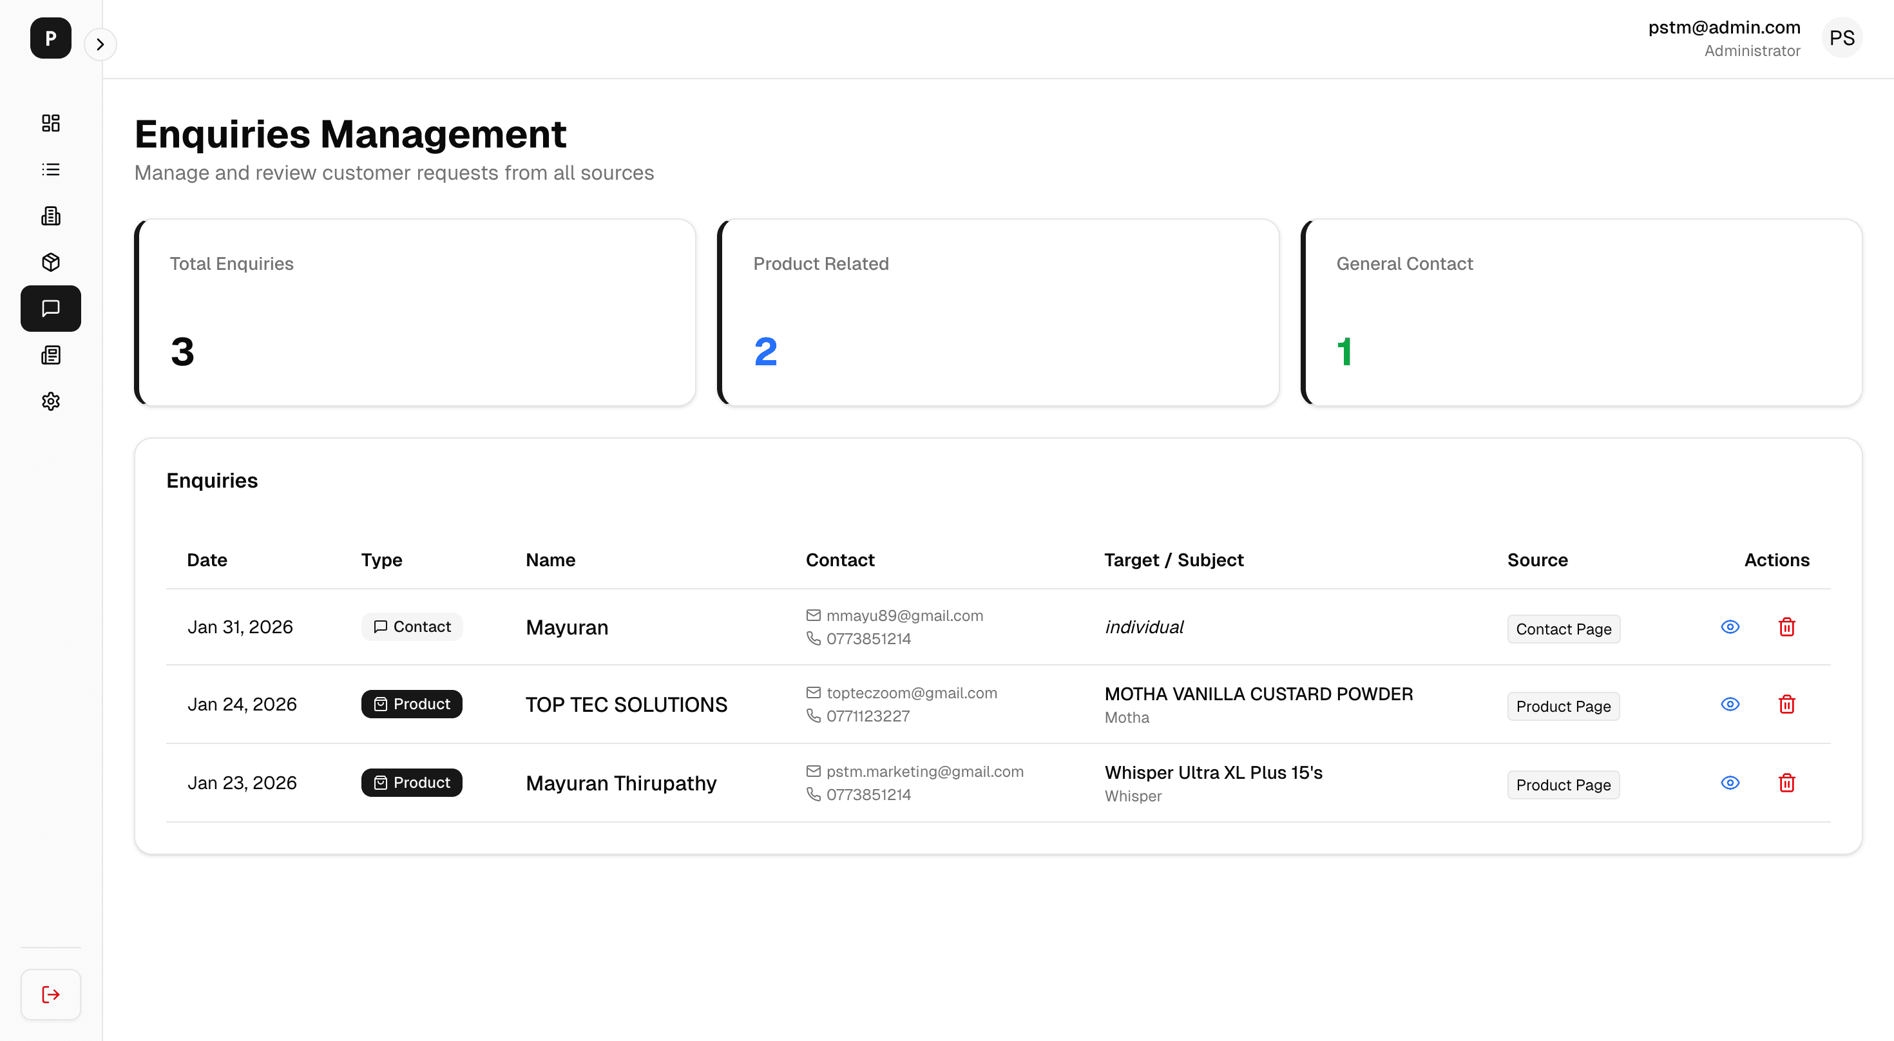The image size is (1894, 1041).
Task: Click the Enquiries table section title
Action: click(x=212, y=481)
